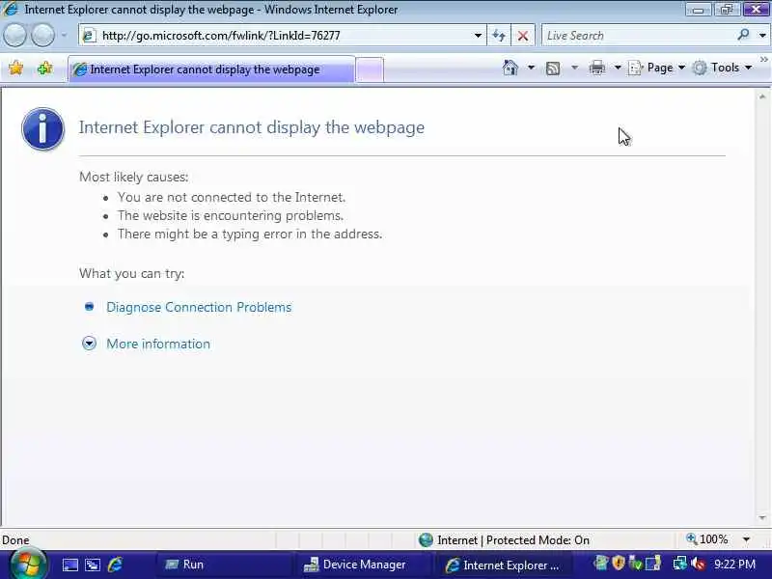The width and height of the screenshot is (772, 579).
Task: Click the network connection tray icon
Action: pos(680,563)
